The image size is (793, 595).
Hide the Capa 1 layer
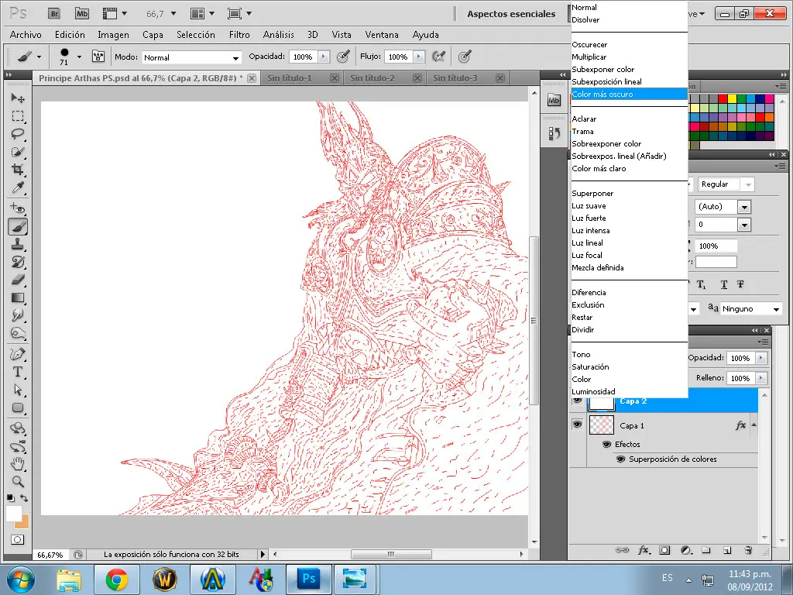click(x=577, y=425)
